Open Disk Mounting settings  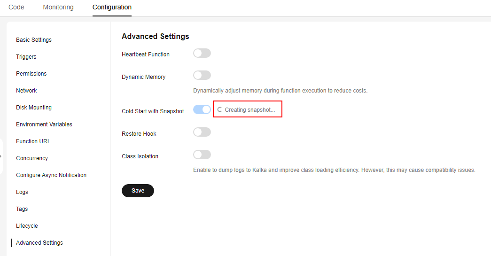[x=34, y=108]
